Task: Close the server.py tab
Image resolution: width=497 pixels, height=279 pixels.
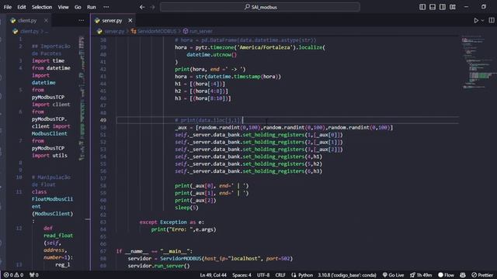Action: (130, 21)
